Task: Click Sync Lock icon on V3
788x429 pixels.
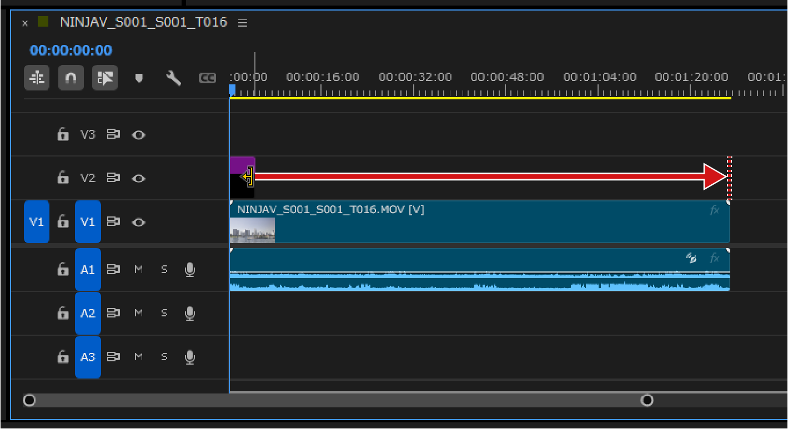Action: [x=113, y=134]
